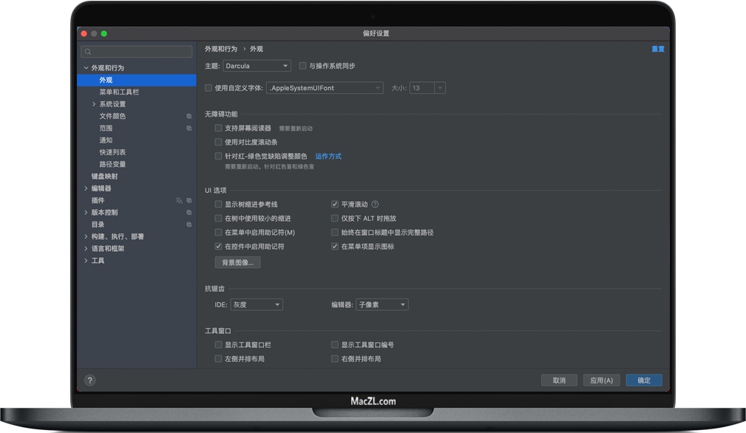Screen dimensions: 746x433
Task: Click the 重置 link top right
Action: pos(657,49)
